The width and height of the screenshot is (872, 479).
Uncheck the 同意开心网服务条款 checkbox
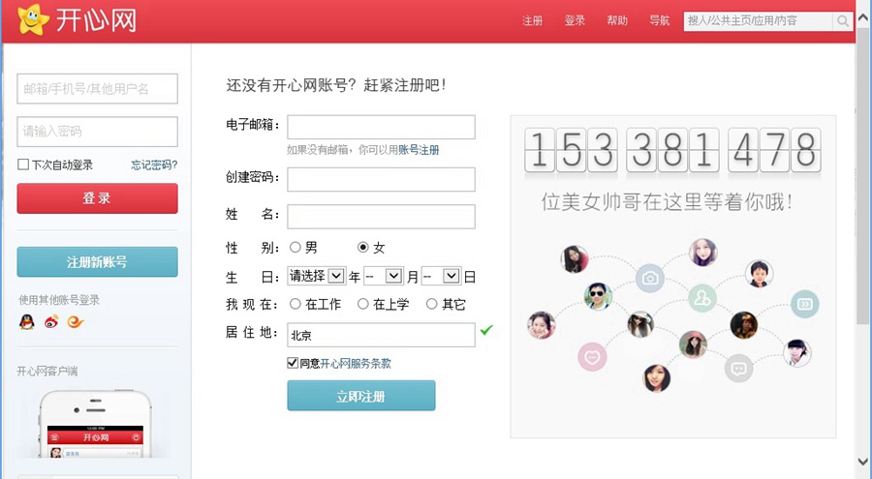pyautogui.click(x=293, y=363)
